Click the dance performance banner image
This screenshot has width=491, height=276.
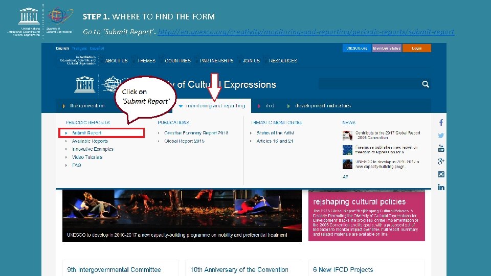point(182,216)
